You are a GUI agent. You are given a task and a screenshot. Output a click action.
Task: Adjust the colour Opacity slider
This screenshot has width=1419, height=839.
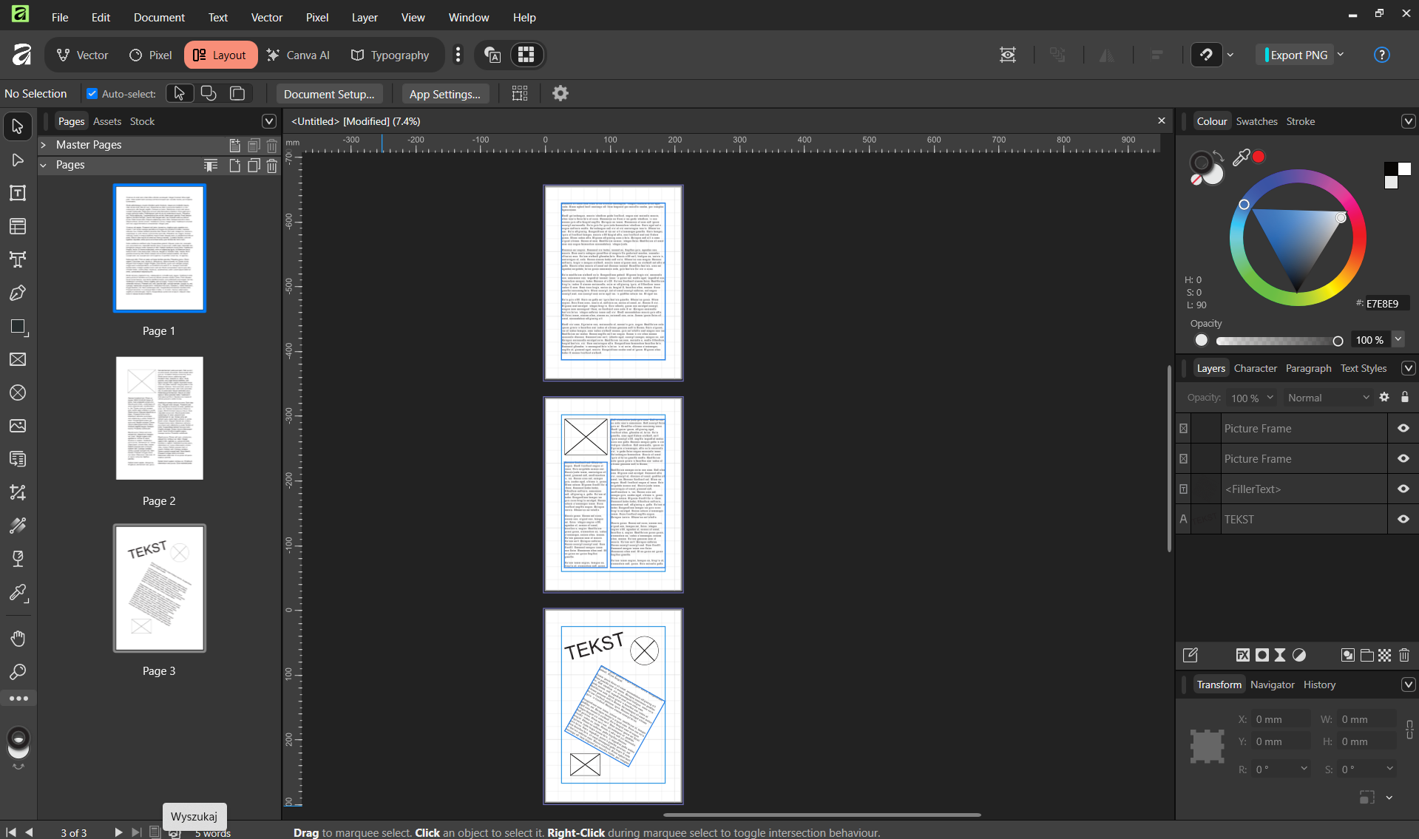tap(1276, 341)
